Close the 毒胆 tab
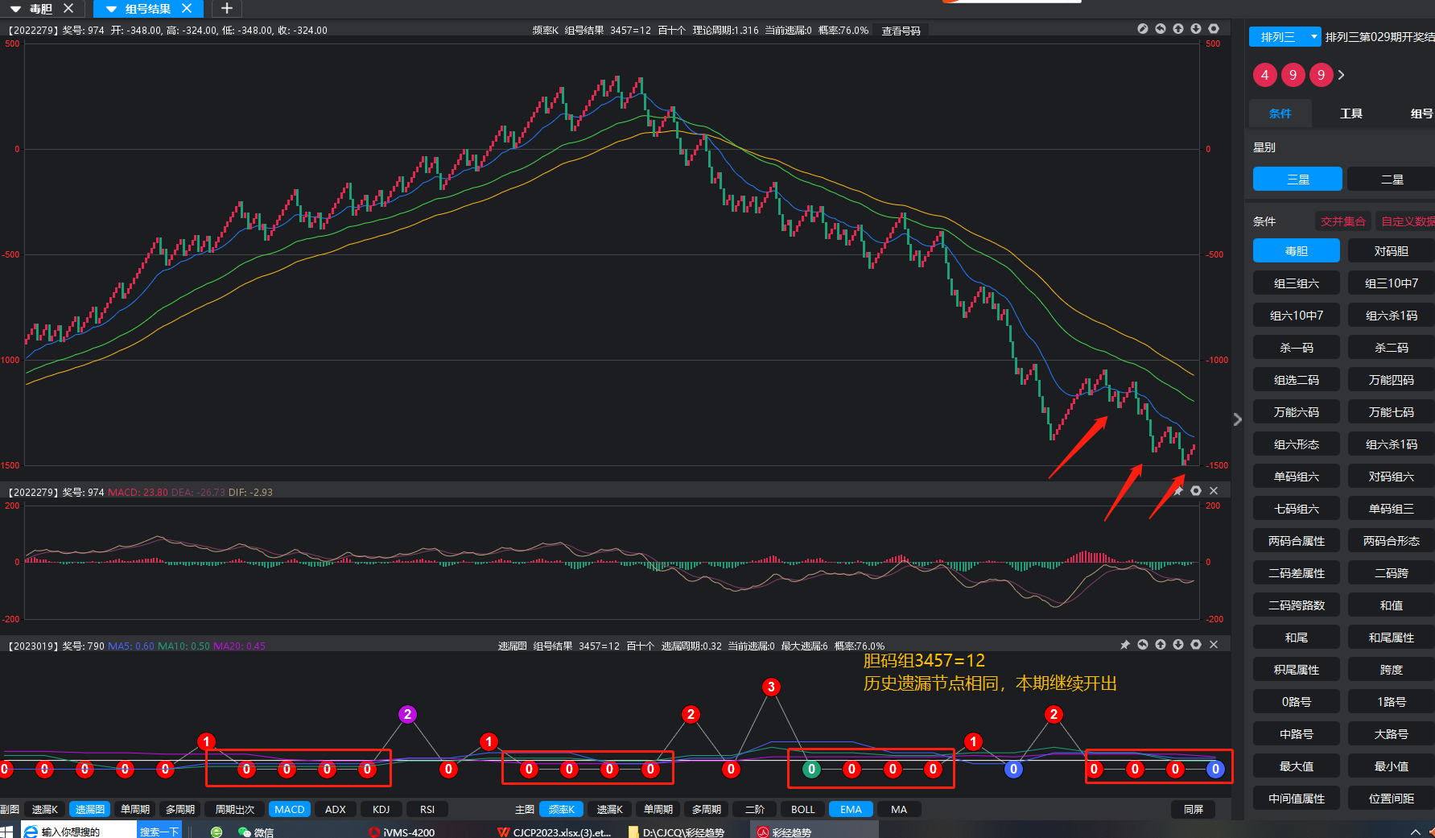Image resolution: width=1435 pixels, height=838 pixels. point(68,8)
